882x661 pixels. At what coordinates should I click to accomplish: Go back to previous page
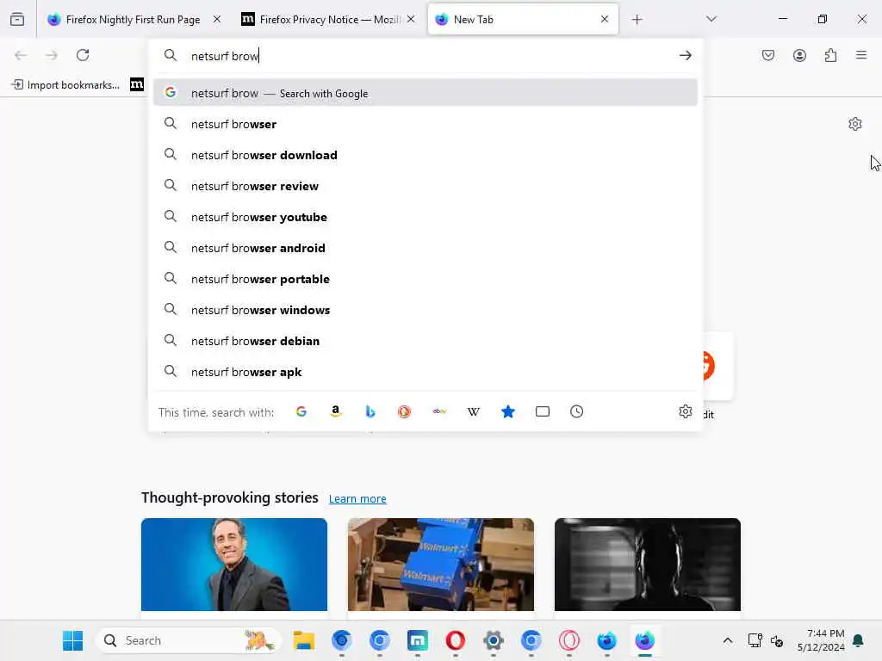pos(21,55)
